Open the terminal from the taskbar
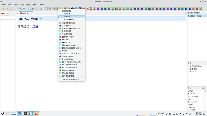This screenshot has height=116, width=207. coord(25,114)
